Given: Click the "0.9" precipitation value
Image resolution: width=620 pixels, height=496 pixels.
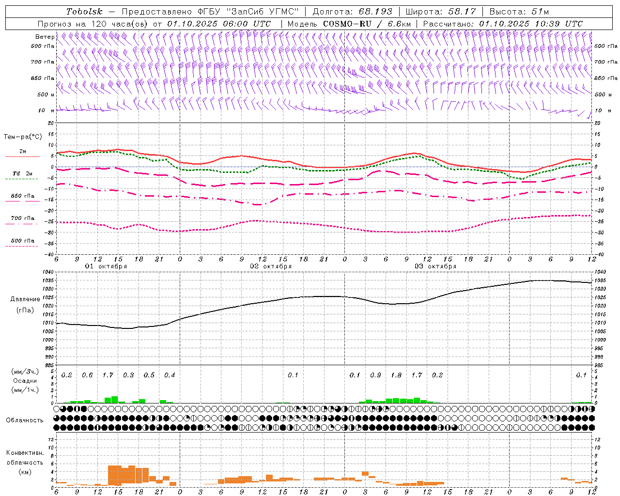Looking at the screenshot, I should click(x=375, y=375).
